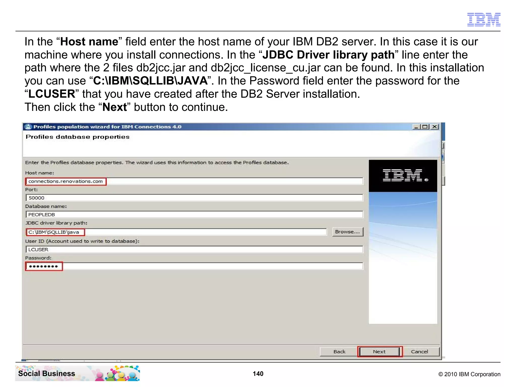Maximize the Profiles population wizard window
Image resolution: width=516 pixels, height=387 pixels.
[425, 127]
